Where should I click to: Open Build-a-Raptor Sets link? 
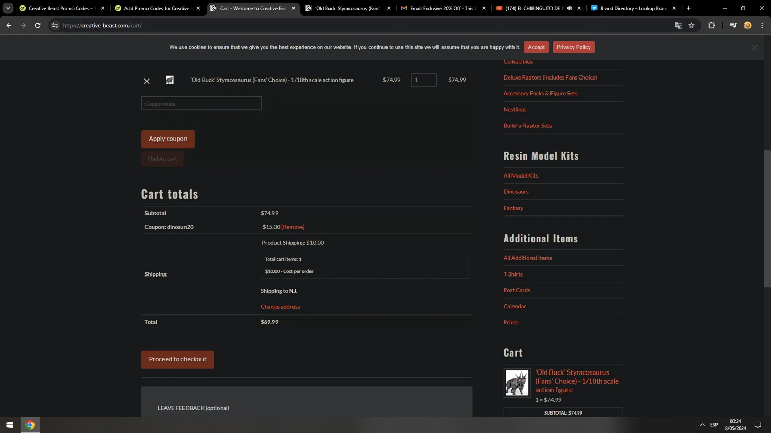tap(527, 125)
